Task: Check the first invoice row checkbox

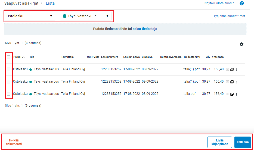Action: click(x=9, y=70)
